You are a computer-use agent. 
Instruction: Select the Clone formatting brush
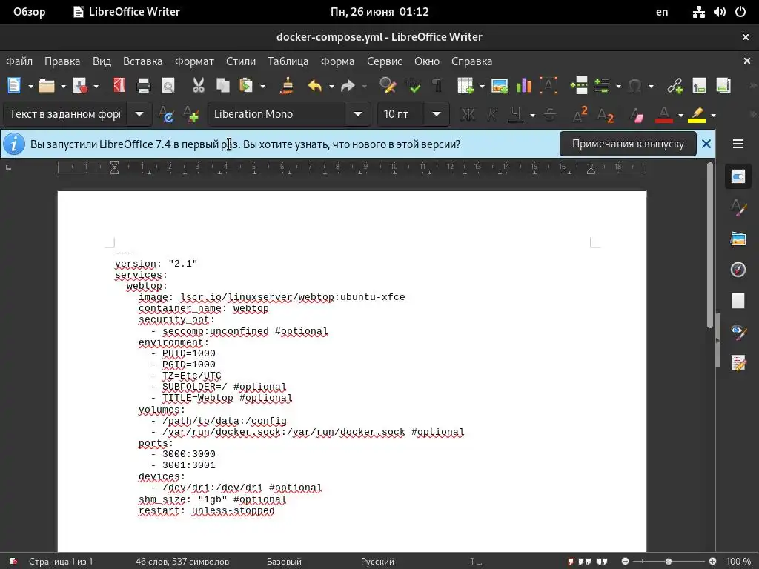point(287,86)
